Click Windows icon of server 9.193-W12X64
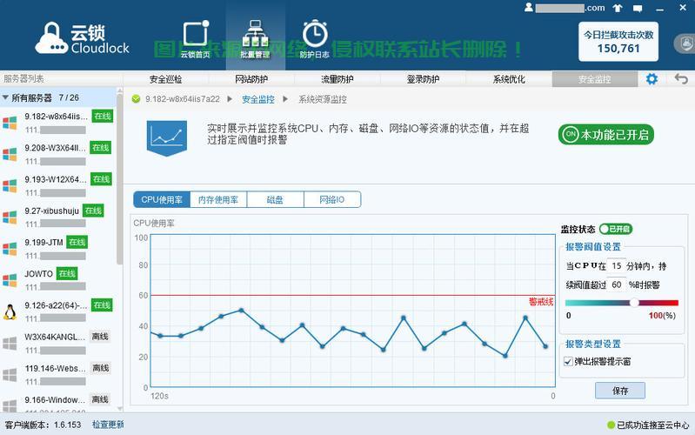 10,185
